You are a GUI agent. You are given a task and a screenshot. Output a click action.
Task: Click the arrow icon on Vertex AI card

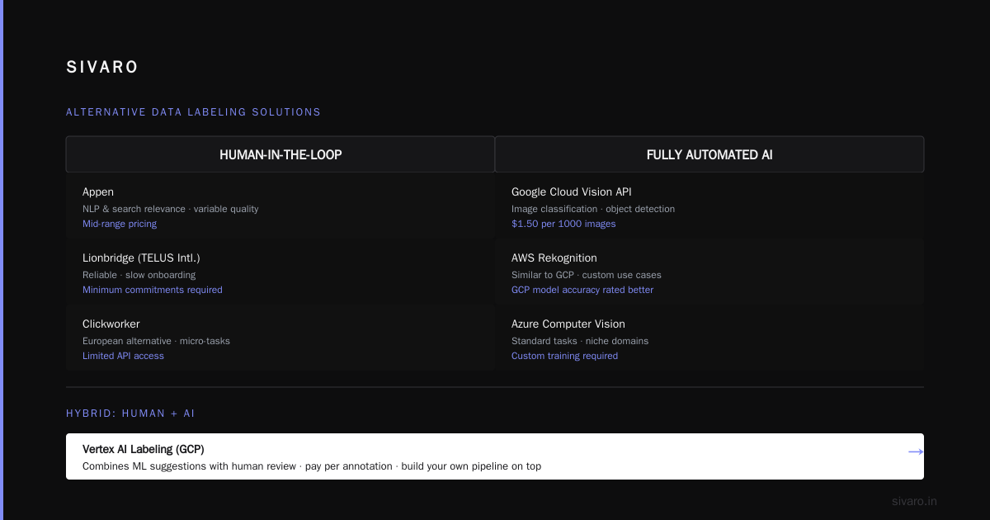point(916,451)
